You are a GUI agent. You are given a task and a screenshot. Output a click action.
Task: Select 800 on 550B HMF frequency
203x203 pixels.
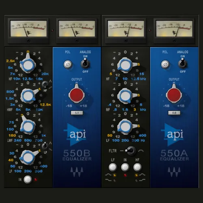[x=10, y=92]
